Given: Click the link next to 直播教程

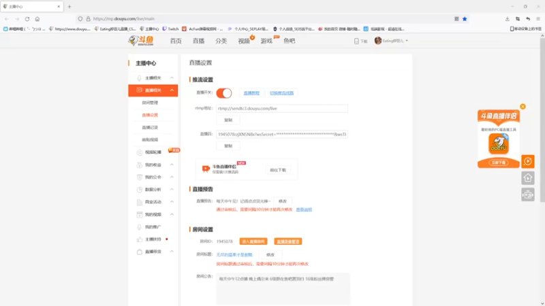Looking at the screenshot, I should click(281, 93).
